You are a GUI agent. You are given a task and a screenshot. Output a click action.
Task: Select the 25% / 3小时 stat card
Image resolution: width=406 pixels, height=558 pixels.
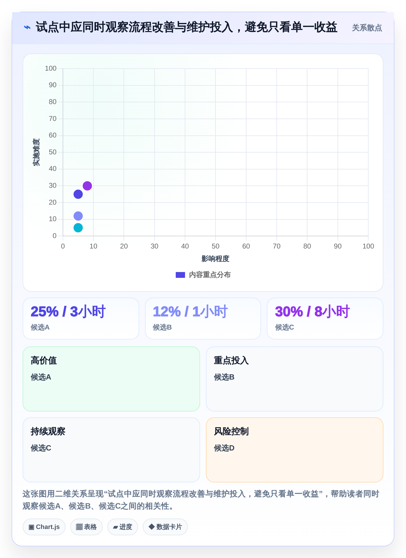(x=81, y=319)
